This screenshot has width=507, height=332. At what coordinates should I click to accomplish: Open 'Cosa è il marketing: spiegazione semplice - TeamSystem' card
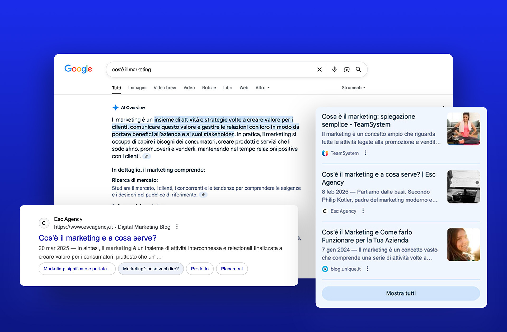[368, 121]
